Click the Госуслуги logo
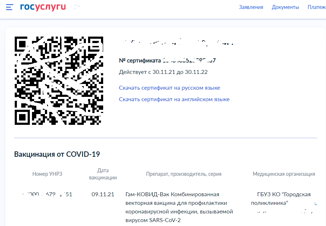 tap(43, 7)
